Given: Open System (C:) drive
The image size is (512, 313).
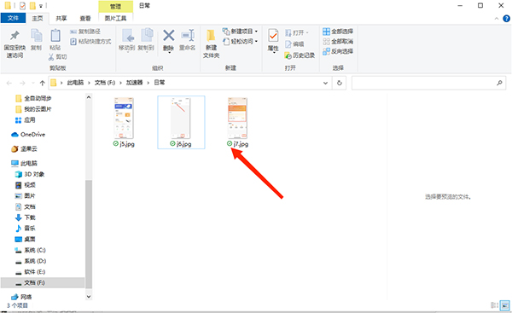Looking at the screenshot, I should [x=31, y=250].
